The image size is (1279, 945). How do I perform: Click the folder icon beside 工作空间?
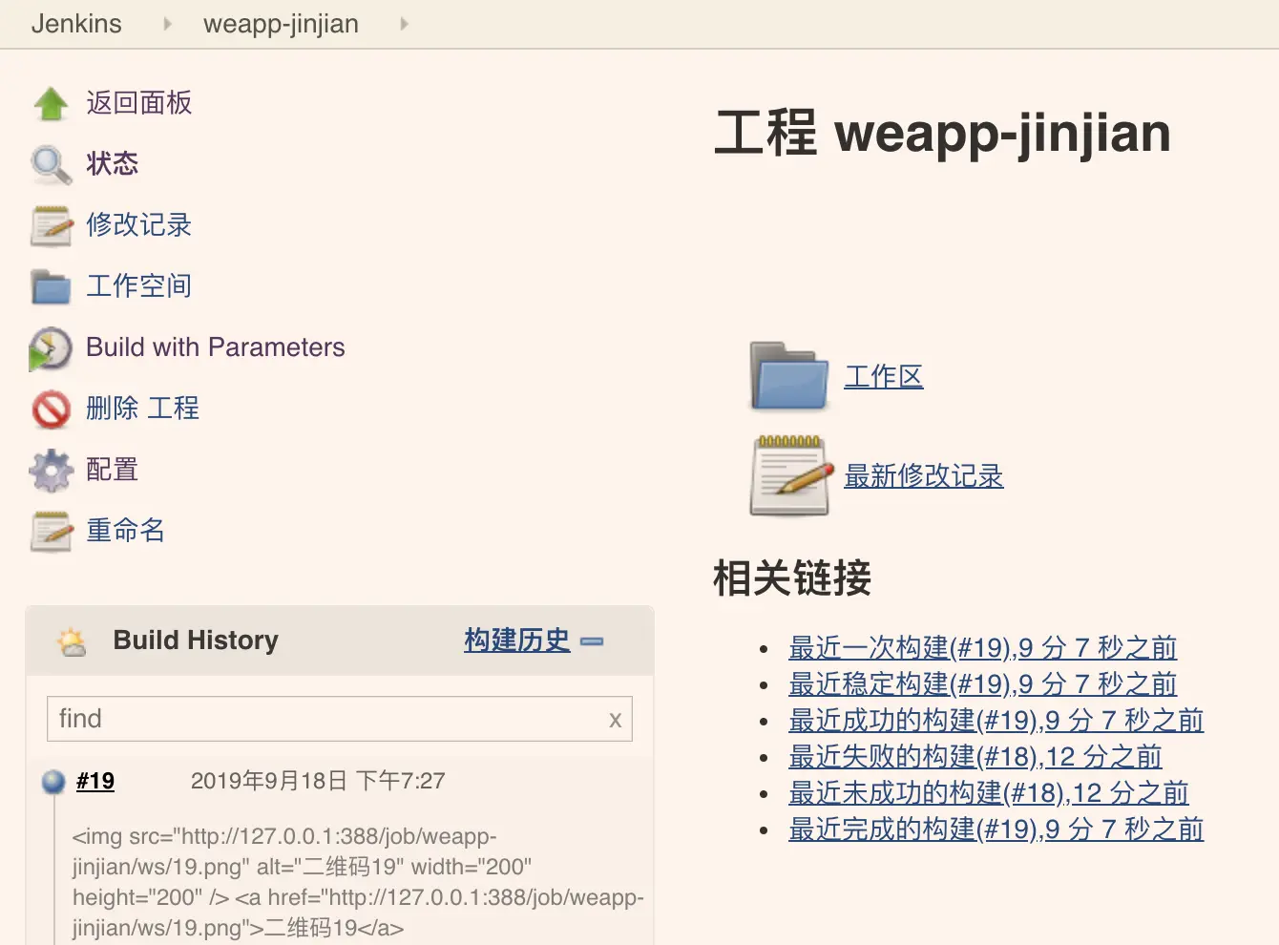pos(51,286)
